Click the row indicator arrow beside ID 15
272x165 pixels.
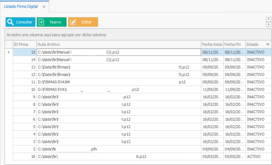(x=8, y=52)
